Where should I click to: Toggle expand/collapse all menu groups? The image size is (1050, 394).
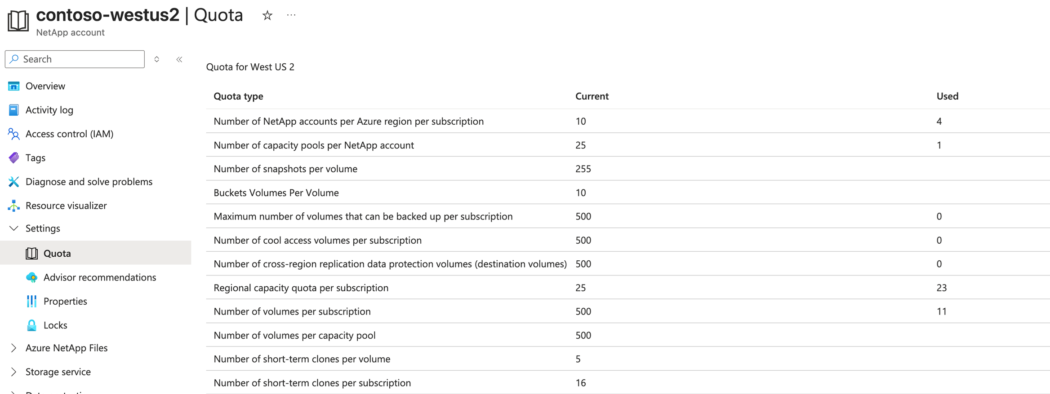click(157, 59)
